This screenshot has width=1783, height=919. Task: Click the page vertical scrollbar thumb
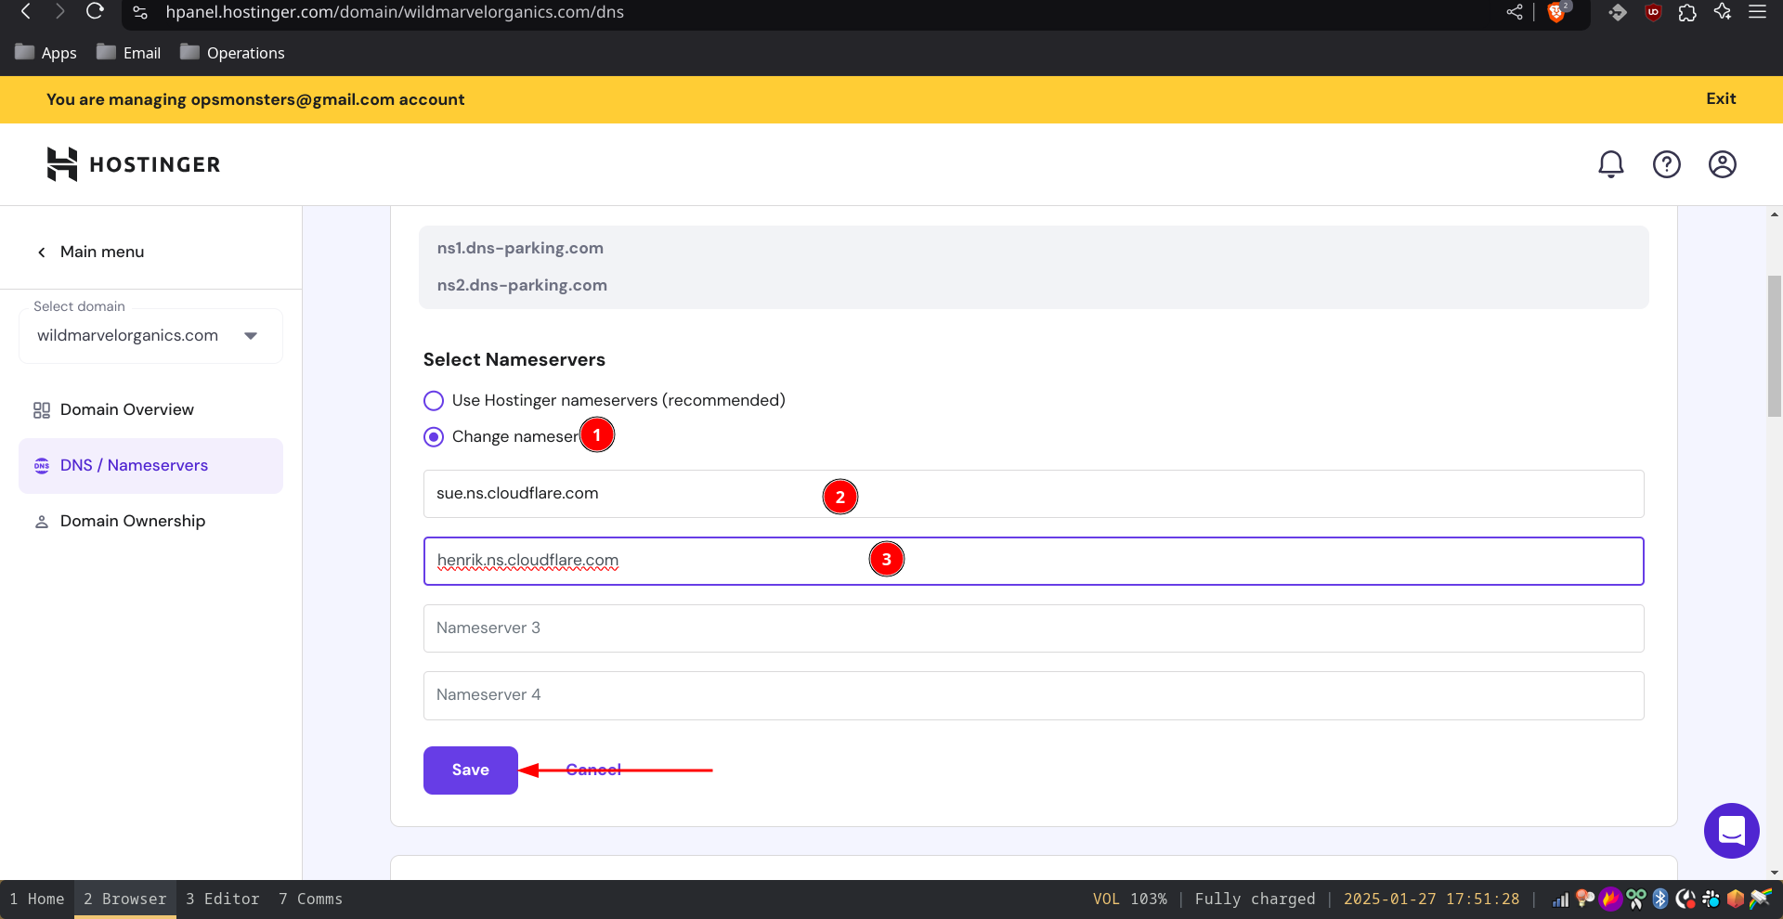click(x=1774, y=345)
